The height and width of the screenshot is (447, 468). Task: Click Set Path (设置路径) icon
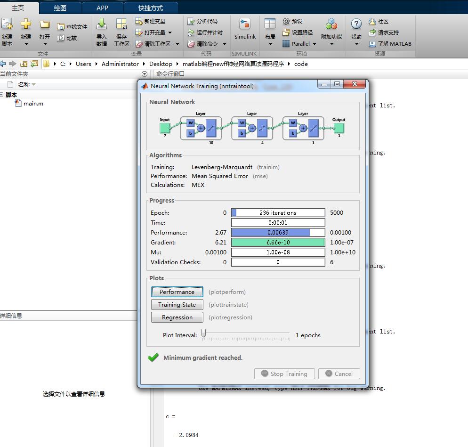(x=286, y=32)
